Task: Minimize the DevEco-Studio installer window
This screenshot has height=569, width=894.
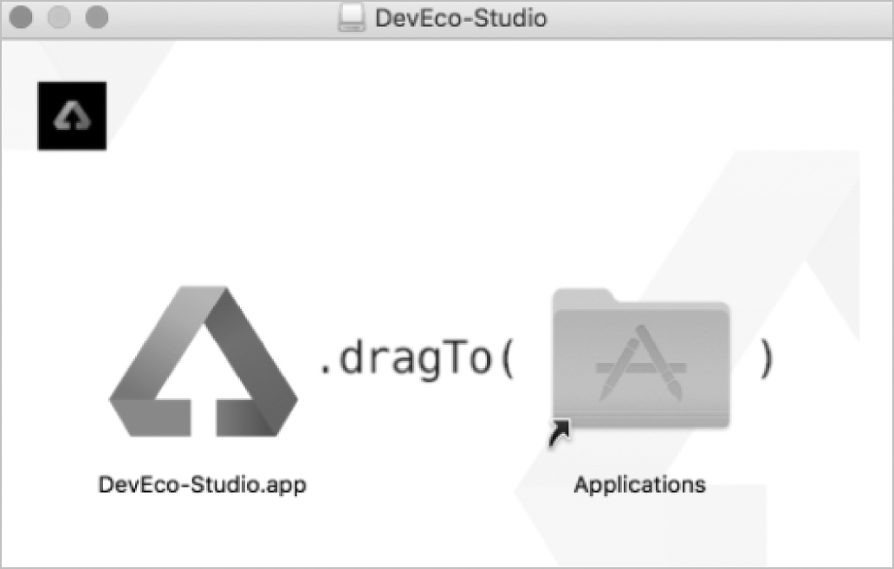Action: coord(59,17)
